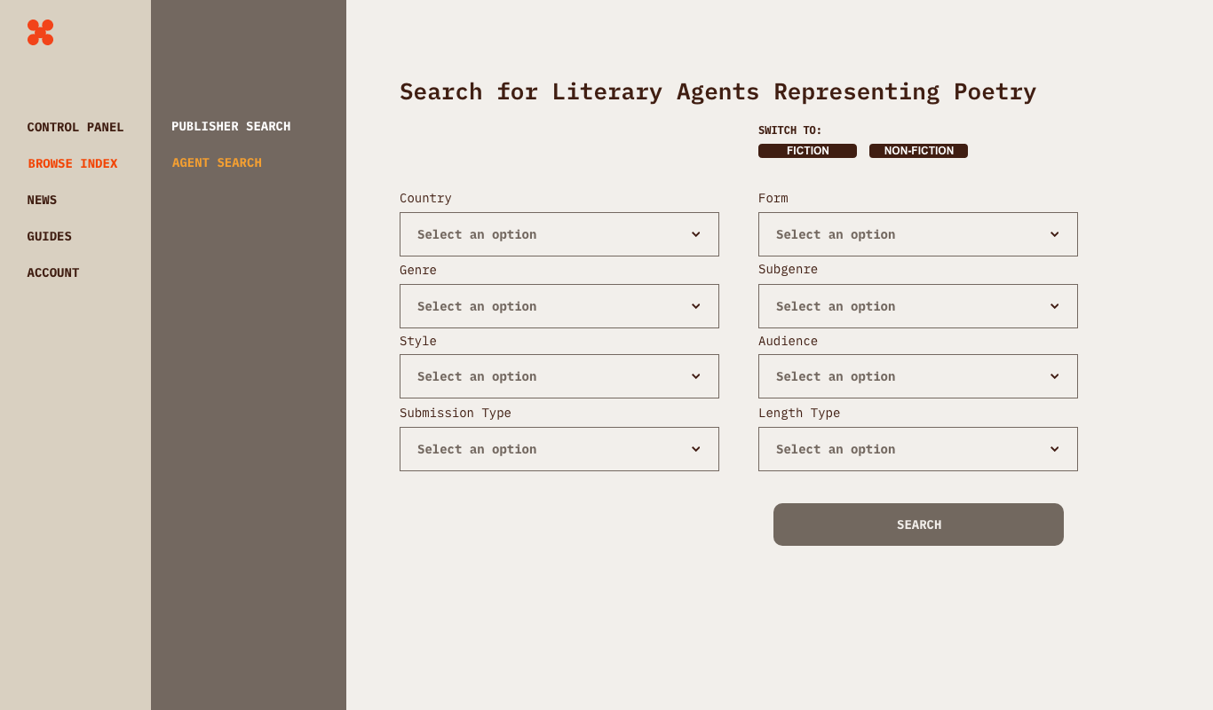The image size is (1213, 710).
Task: Click the Style dropdown chevron
Action: [696, 376]
